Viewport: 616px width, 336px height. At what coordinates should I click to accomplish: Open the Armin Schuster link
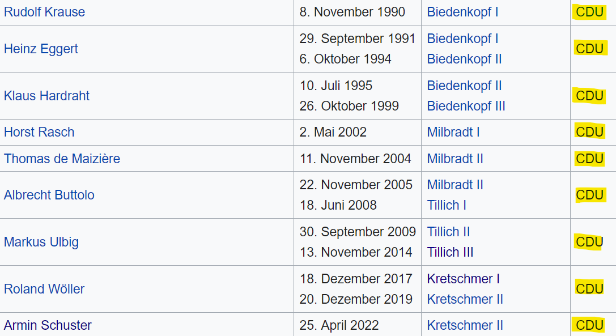(x=48, y=325)
